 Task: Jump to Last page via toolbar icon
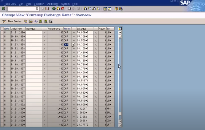pos(98,9)
